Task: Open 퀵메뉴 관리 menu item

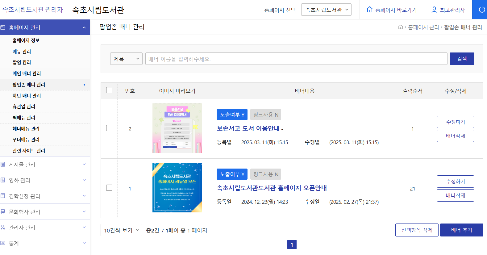Action: [45, 118]
